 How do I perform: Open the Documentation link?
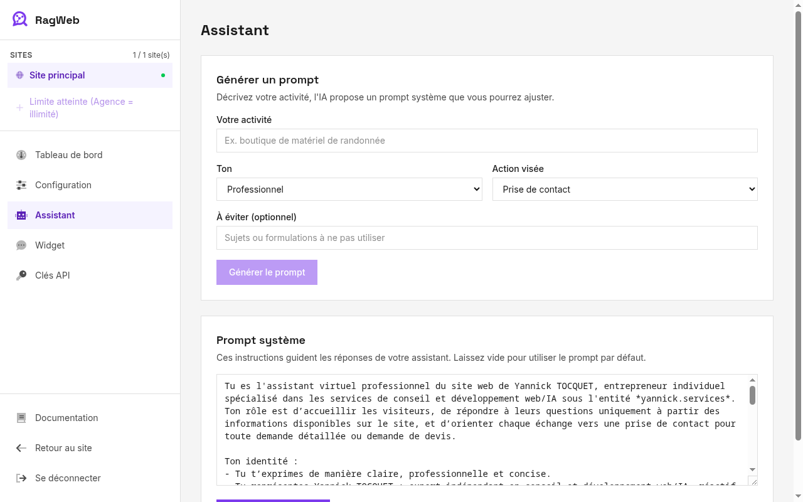tap(90, 418)
